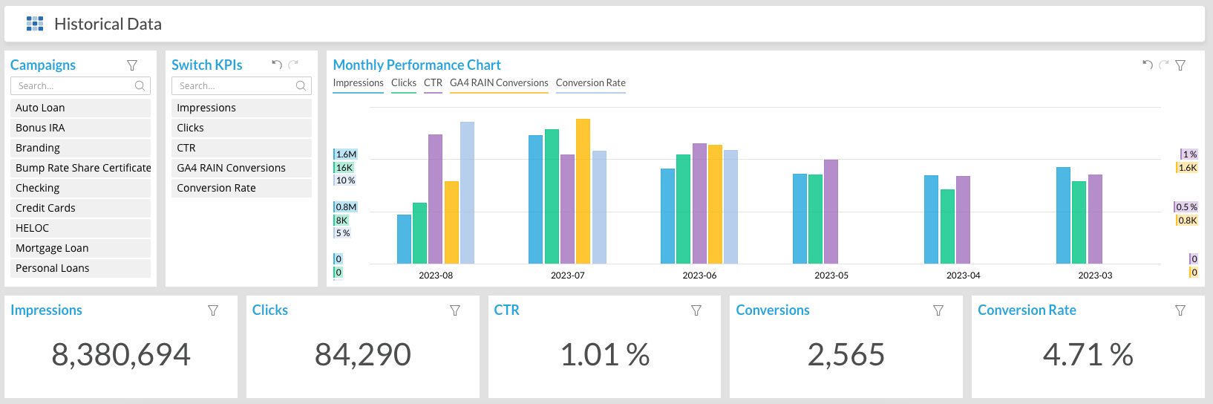Screen dimensions: 1213x404
Task: Select Auto Loan from the Campaigns list
Action: point(80,108)
